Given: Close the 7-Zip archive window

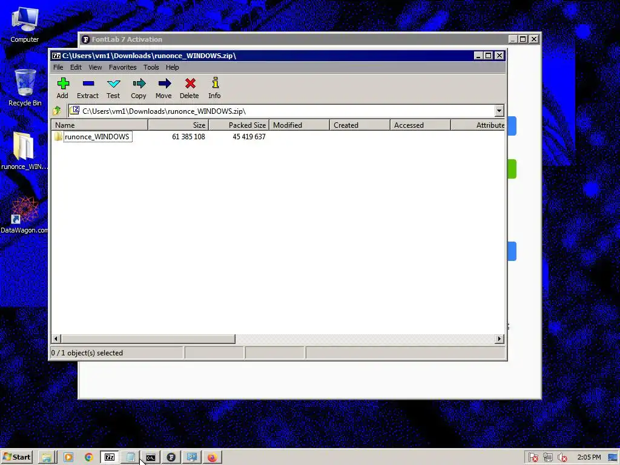Looking at the screenshot, I should pos(500,56).
